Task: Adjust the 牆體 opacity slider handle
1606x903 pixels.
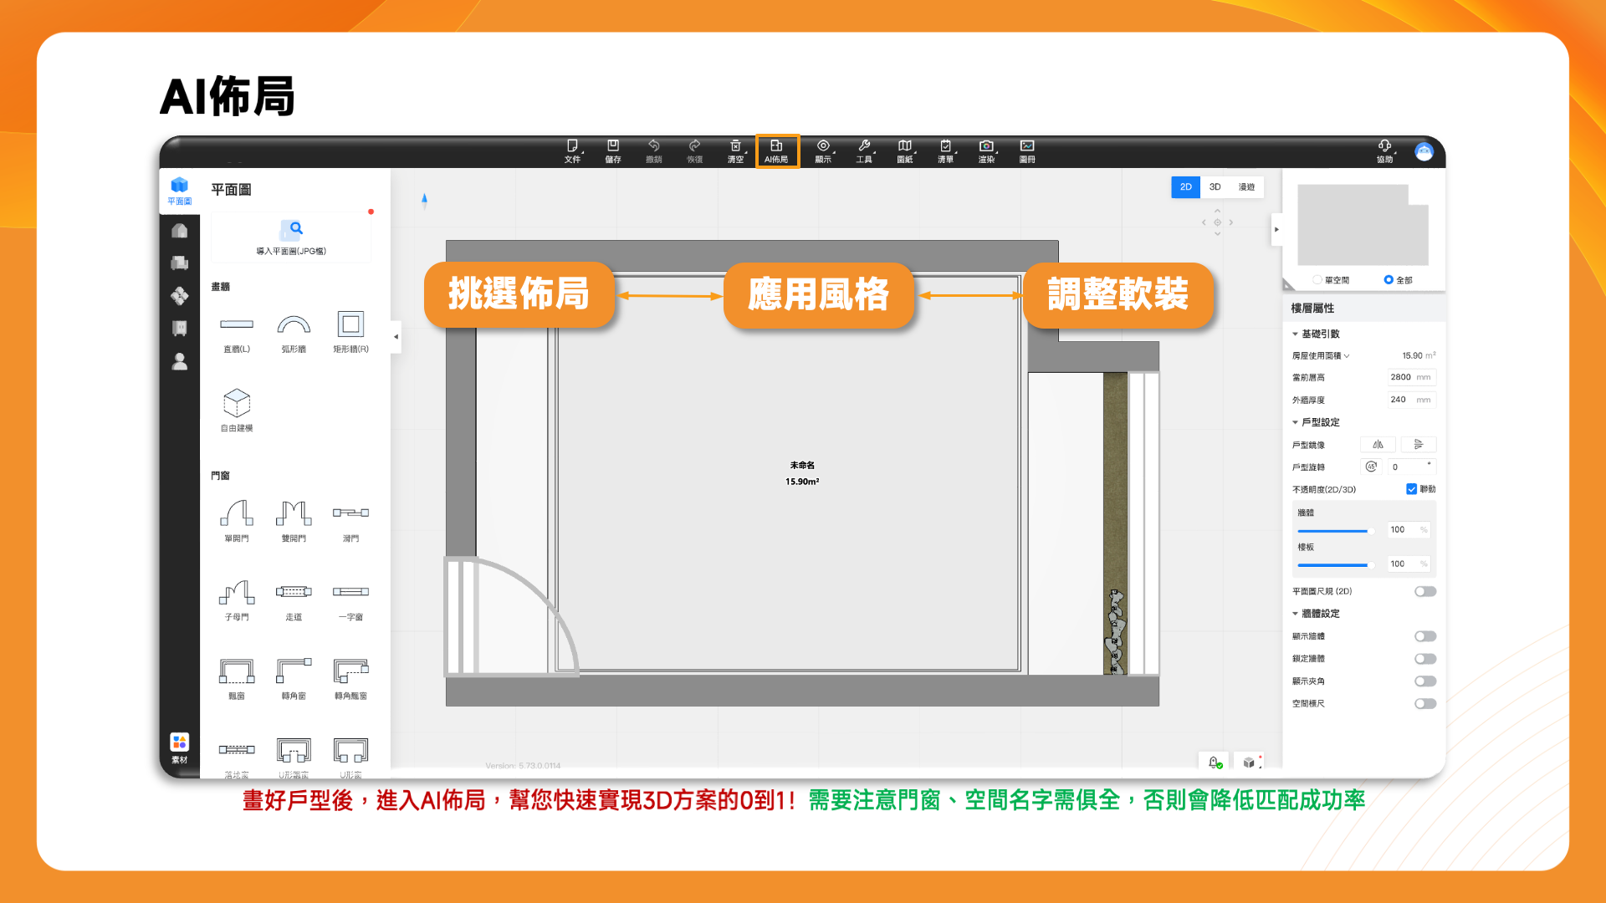Action: click(x=1369, y=531)
